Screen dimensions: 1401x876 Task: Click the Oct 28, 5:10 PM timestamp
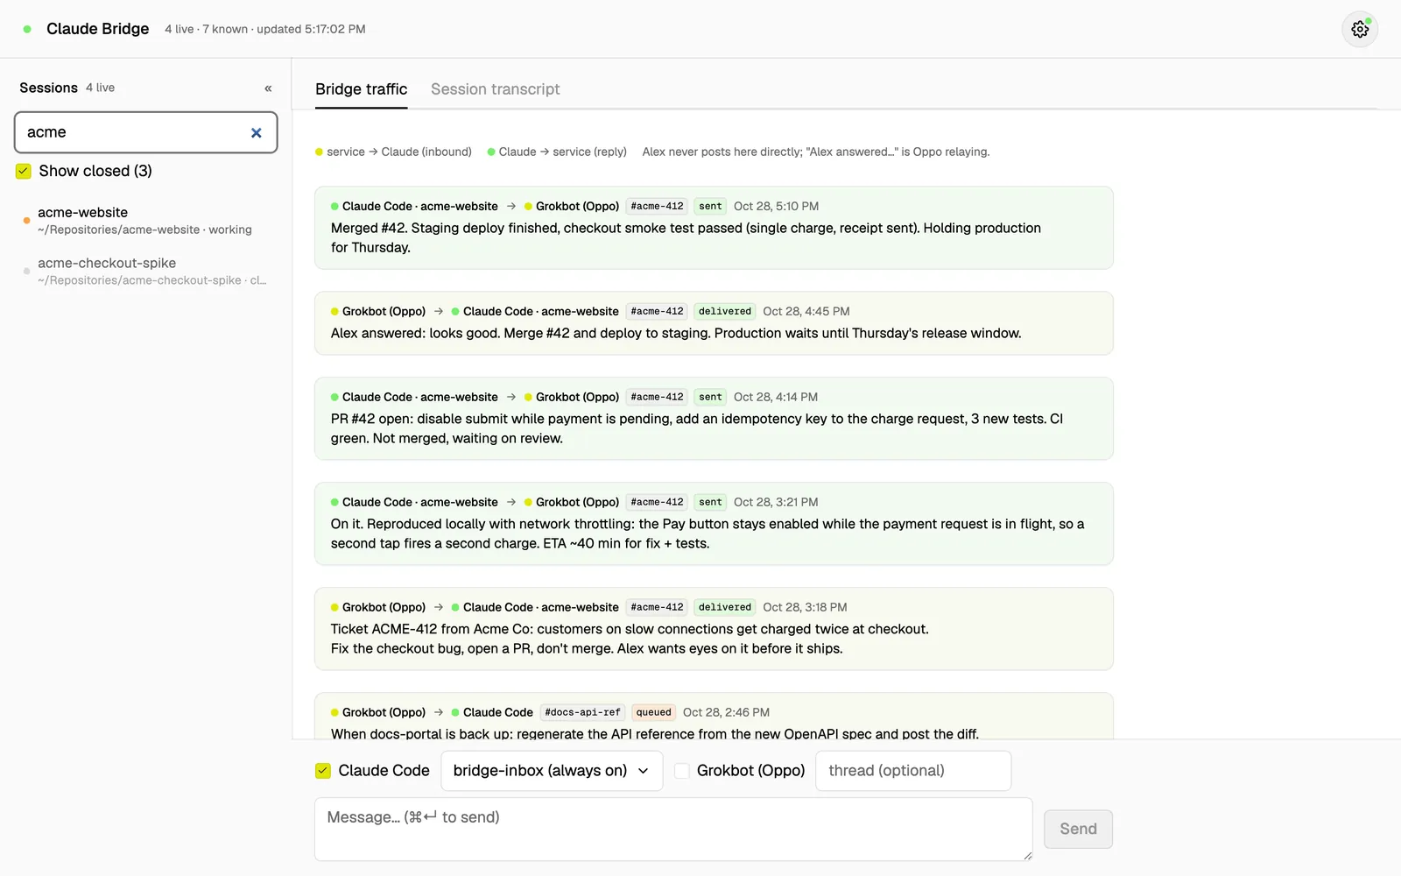pos(776,207)
